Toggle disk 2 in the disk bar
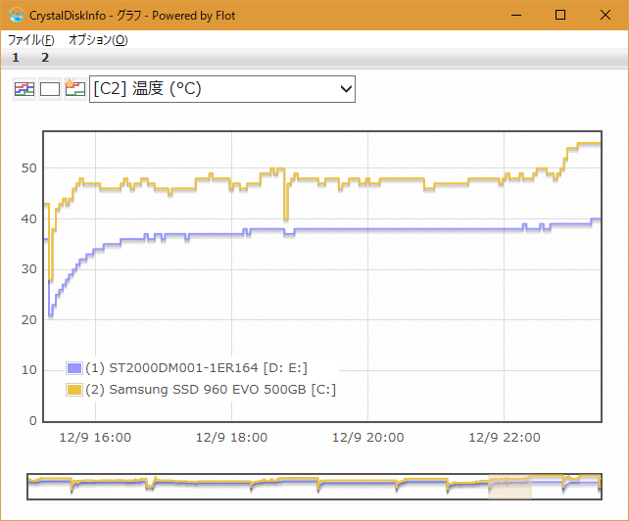 [x=45, y=58]
